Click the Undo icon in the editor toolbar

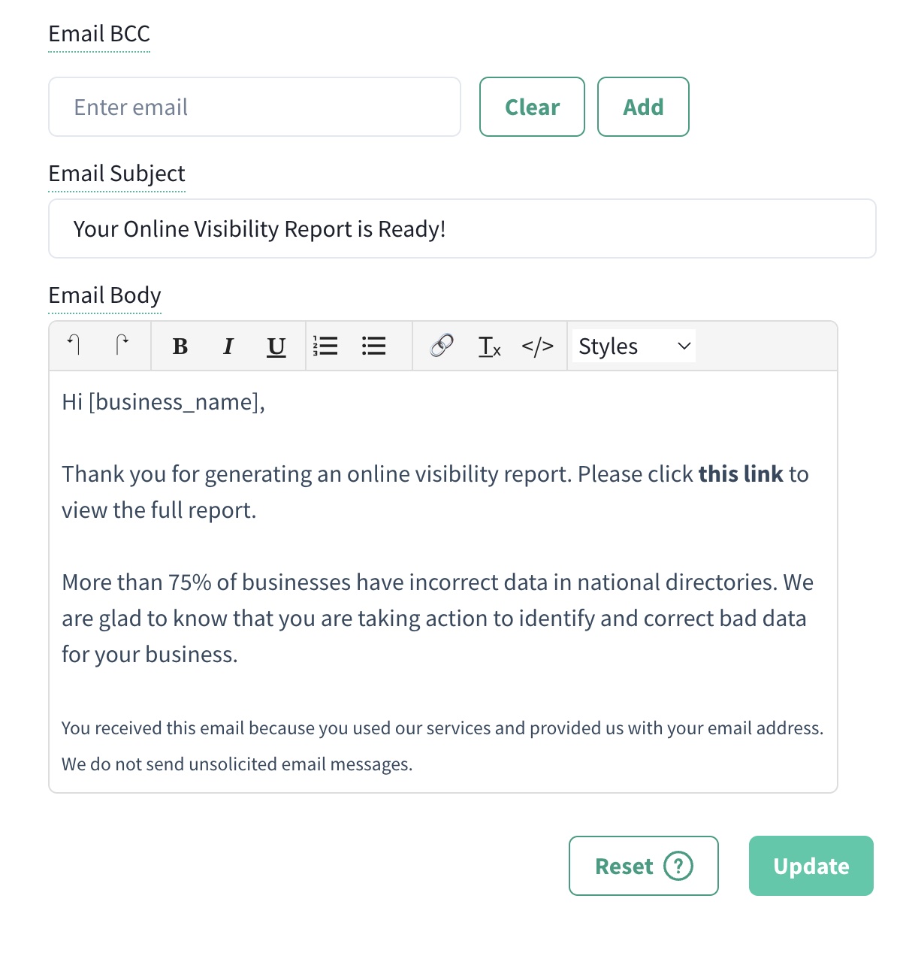point(74,346)
